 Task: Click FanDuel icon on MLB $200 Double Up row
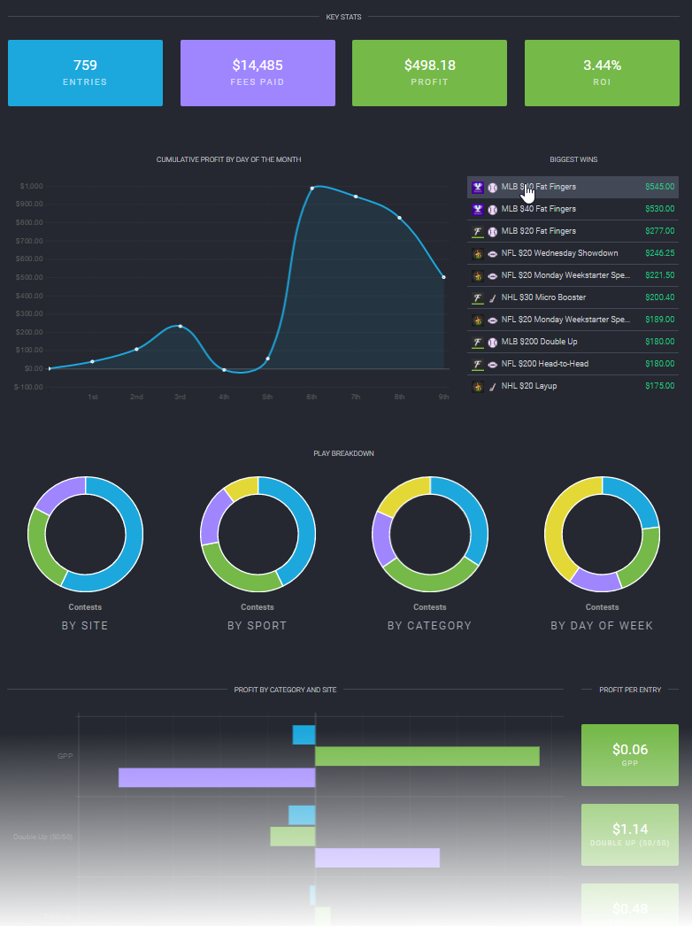pyautogui.click(x=478, y=343)
